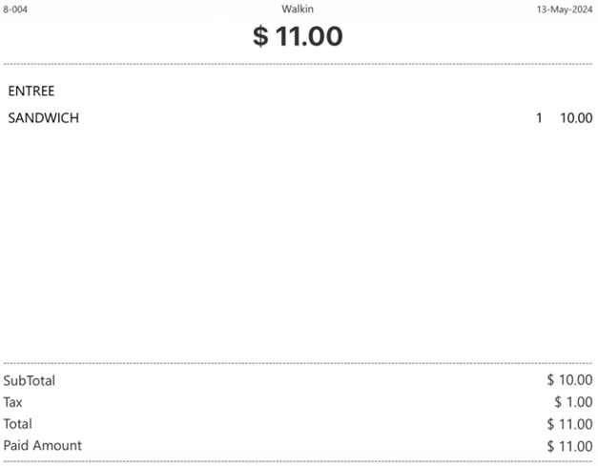
Task: Click the dashed divider above SubTotal
Action: coord(298,363)
